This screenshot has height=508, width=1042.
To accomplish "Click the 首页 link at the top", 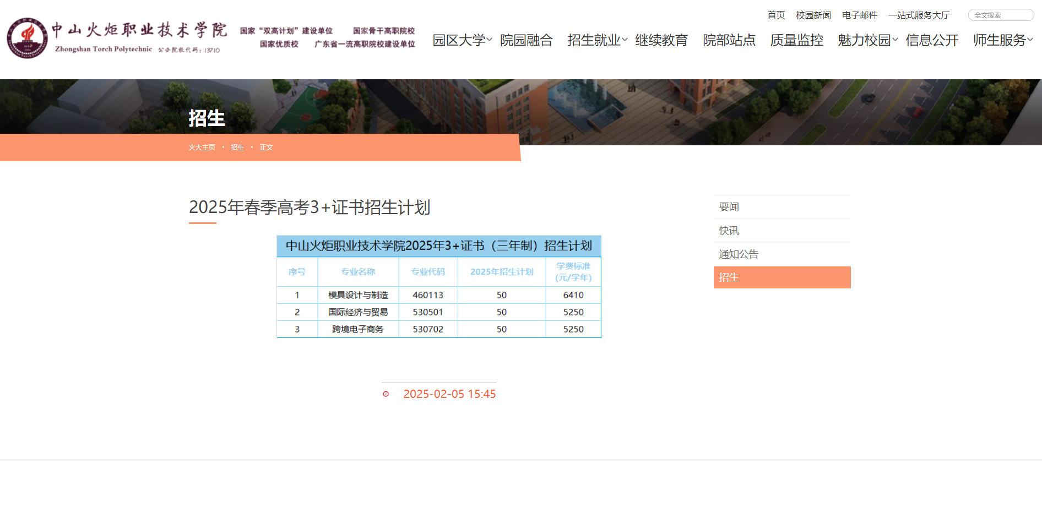I will (x=775, y=15).
